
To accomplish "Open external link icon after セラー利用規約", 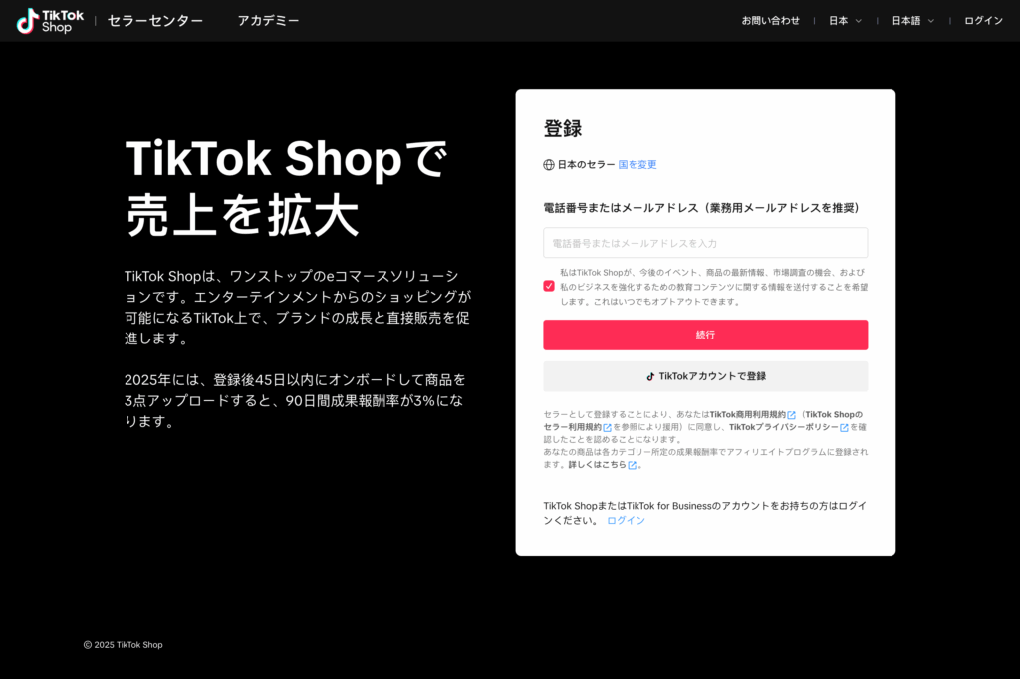I will click(x=607, y=428).
